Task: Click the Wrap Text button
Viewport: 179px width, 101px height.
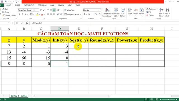Action: tap(69, 10)
